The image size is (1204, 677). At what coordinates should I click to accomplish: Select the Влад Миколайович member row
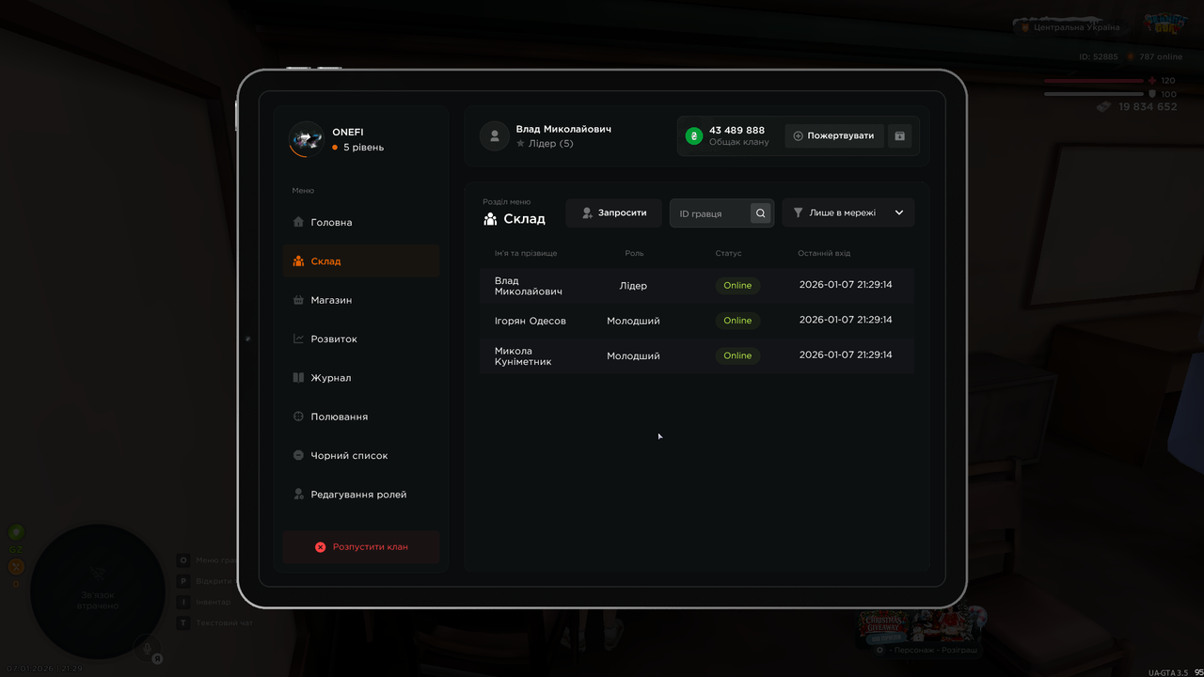pyautogui.click(x=697, y=286)
